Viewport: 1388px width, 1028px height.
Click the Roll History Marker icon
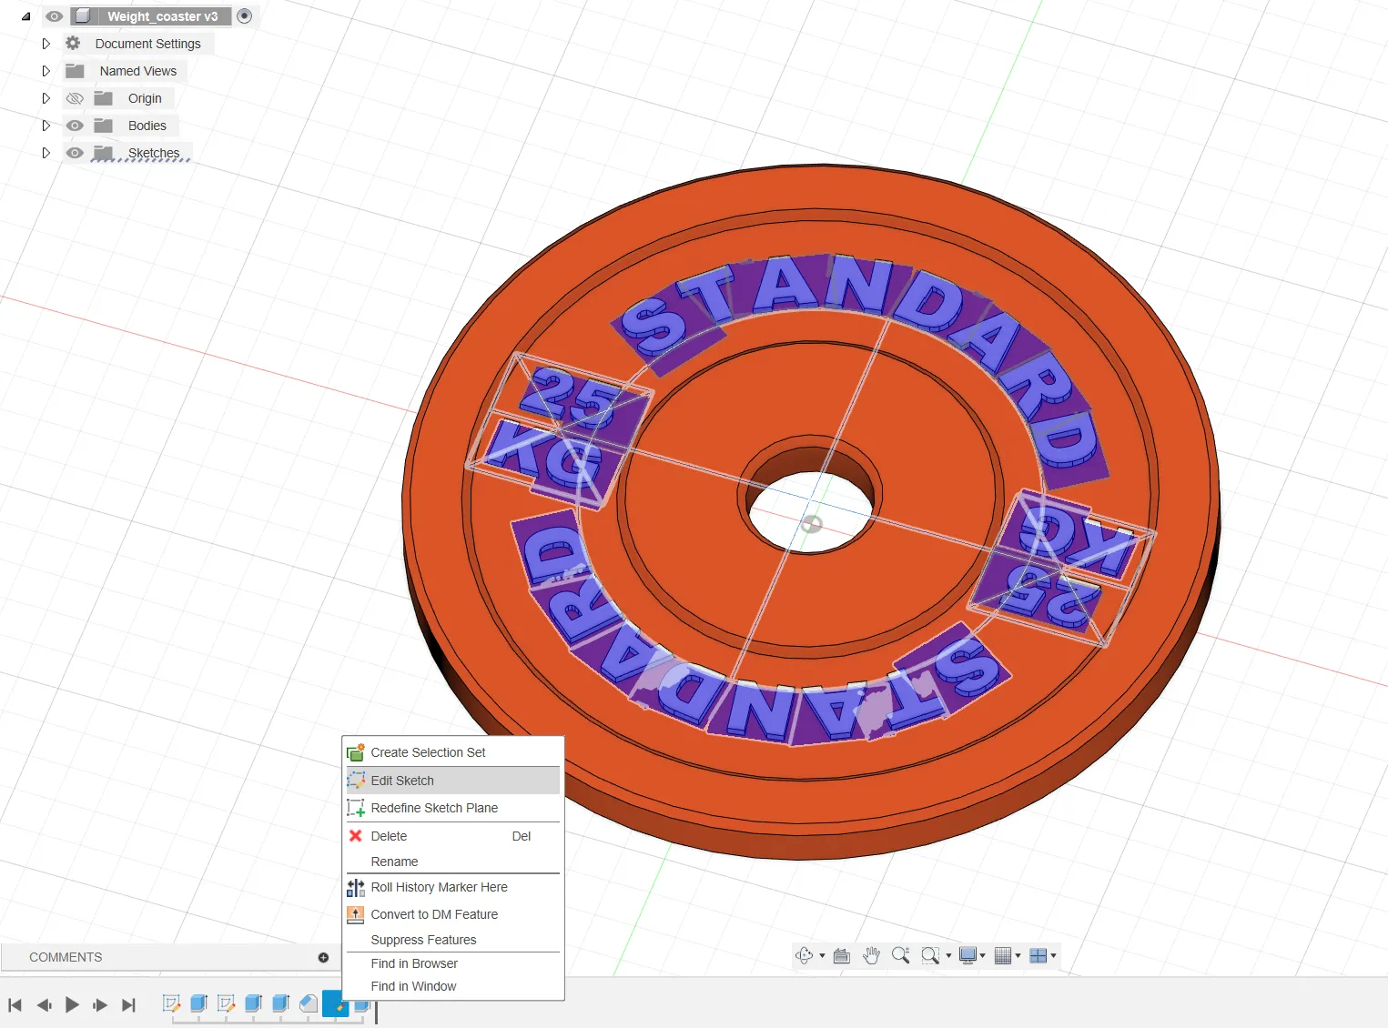coord(356,887)
